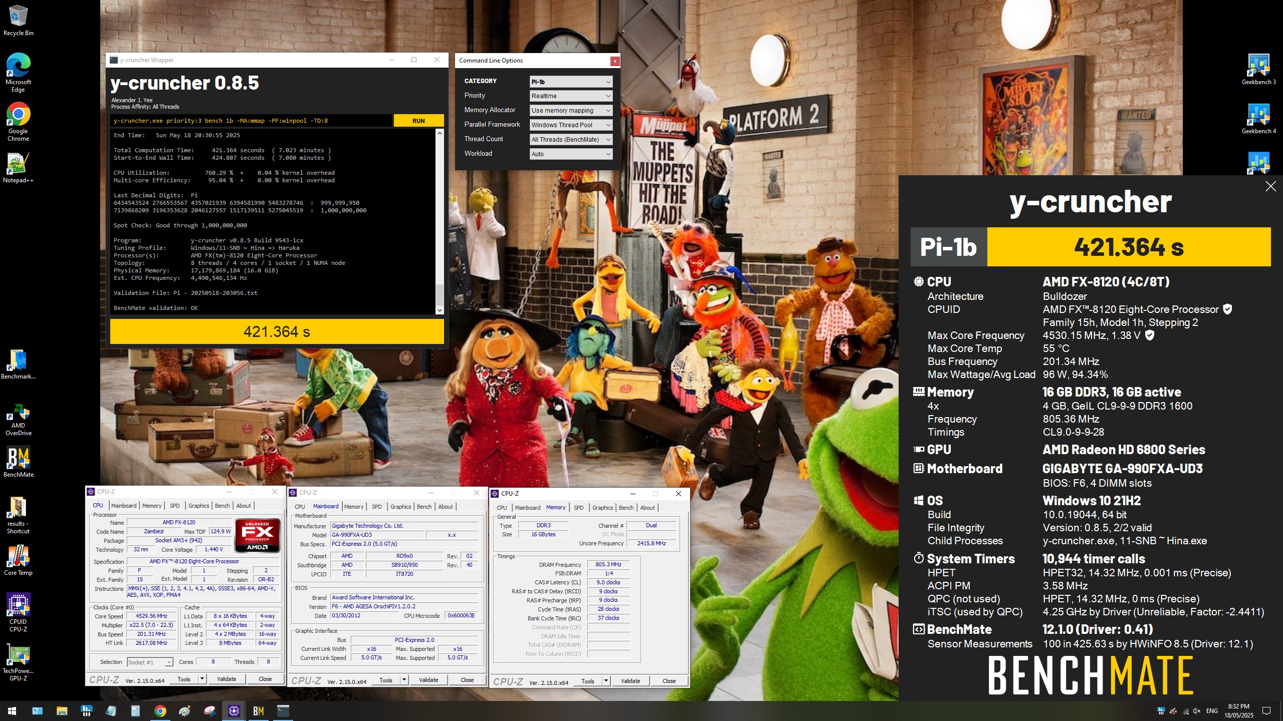Click the HWiNFO system tray icon

[1161, 711]
